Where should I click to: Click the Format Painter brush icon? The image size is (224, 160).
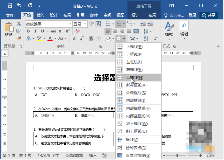tap(18, 38)
